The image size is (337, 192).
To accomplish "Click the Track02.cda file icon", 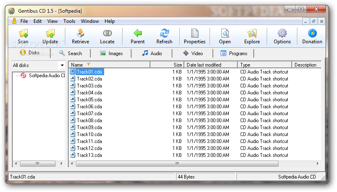I will [73, 79].
